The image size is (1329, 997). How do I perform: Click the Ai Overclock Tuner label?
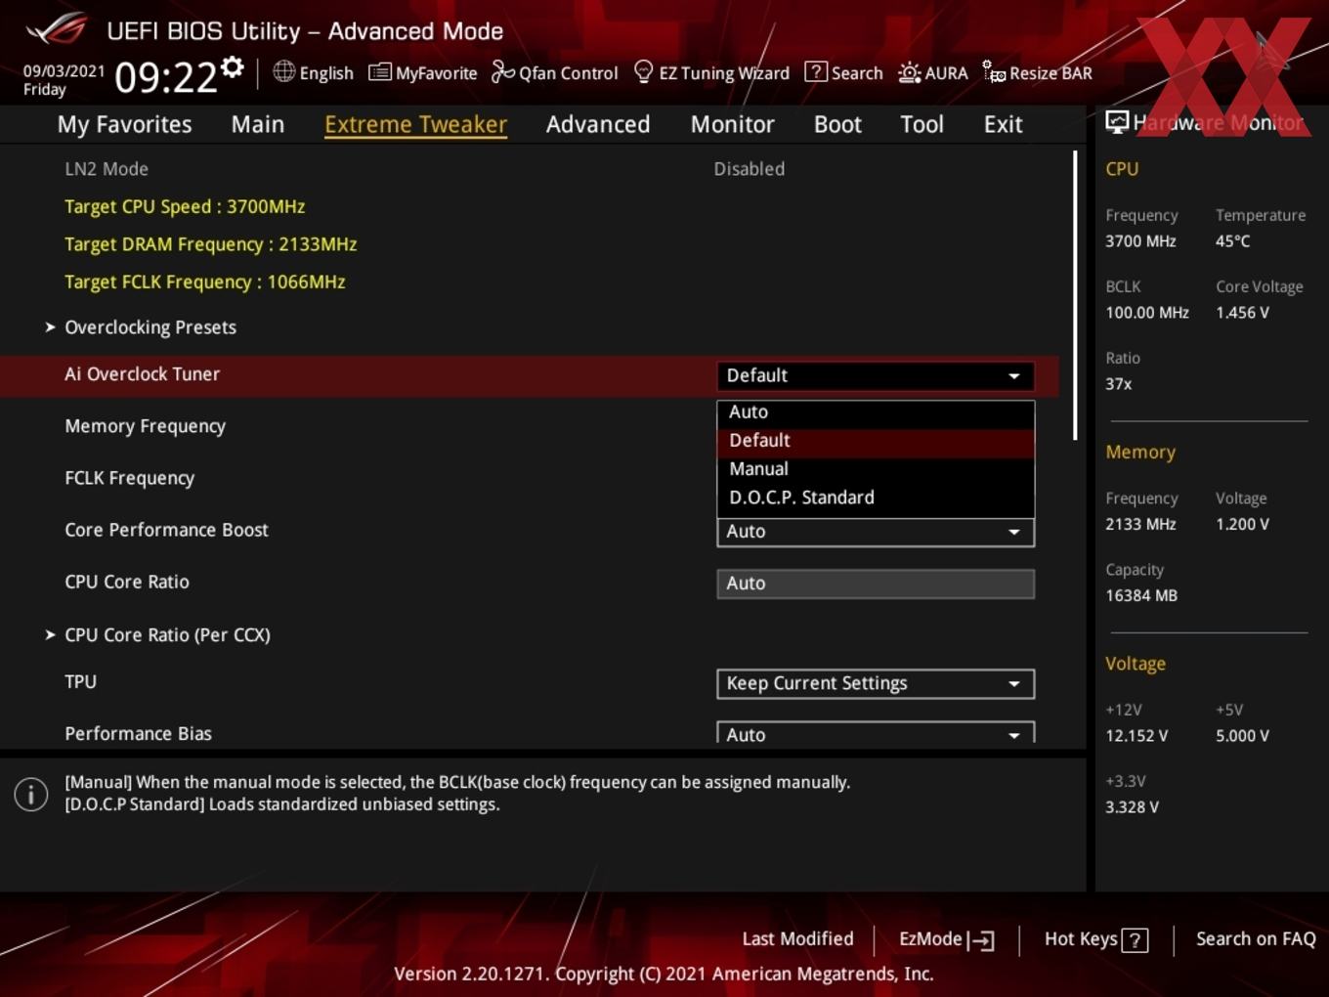pos(142,373)
